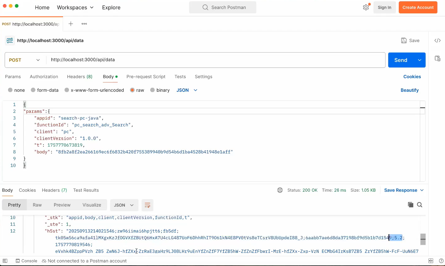Open the Send button arrow dropdown

click(420, 60)
